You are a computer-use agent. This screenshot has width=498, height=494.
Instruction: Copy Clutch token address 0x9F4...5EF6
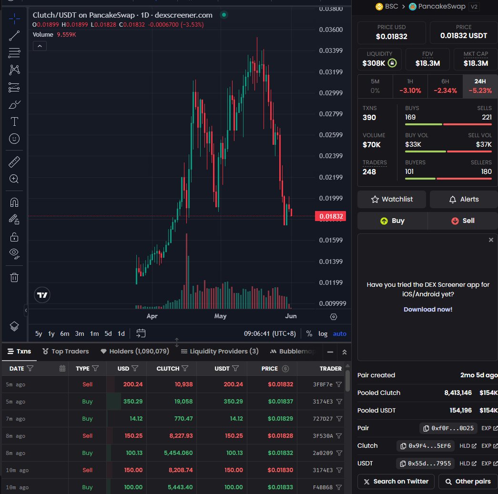[x=426, y=446]
